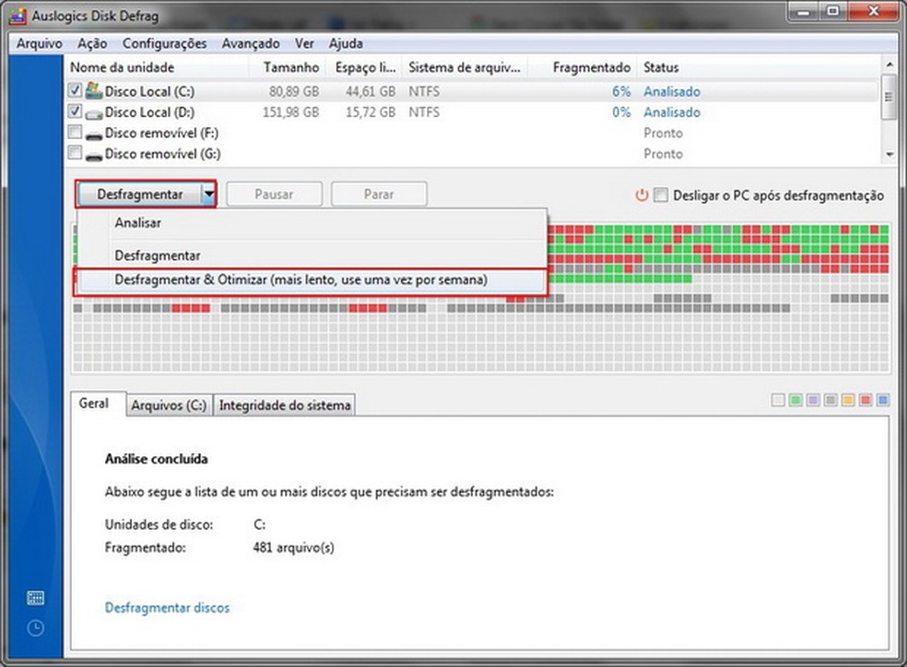Click the Parar button
The image size is (907, 667).
point(379,194)
